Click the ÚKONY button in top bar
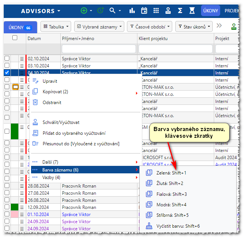Screen dimensions: 246x240 click(210, 10)
